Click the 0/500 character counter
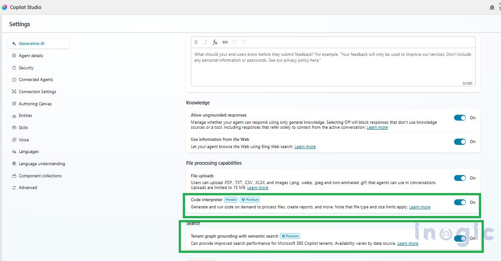The image size is (501, 261). coord(467,84)
